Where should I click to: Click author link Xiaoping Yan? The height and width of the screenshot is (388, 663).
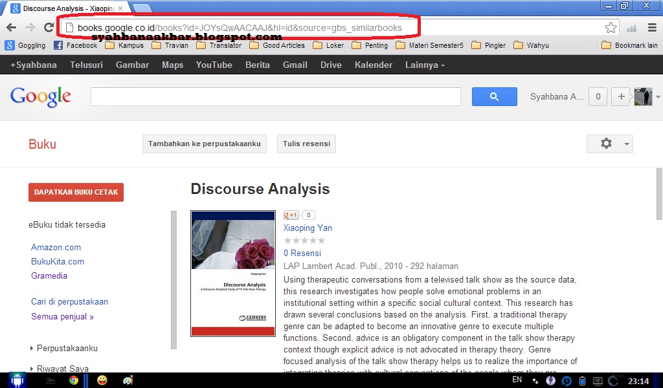[308, 228]
